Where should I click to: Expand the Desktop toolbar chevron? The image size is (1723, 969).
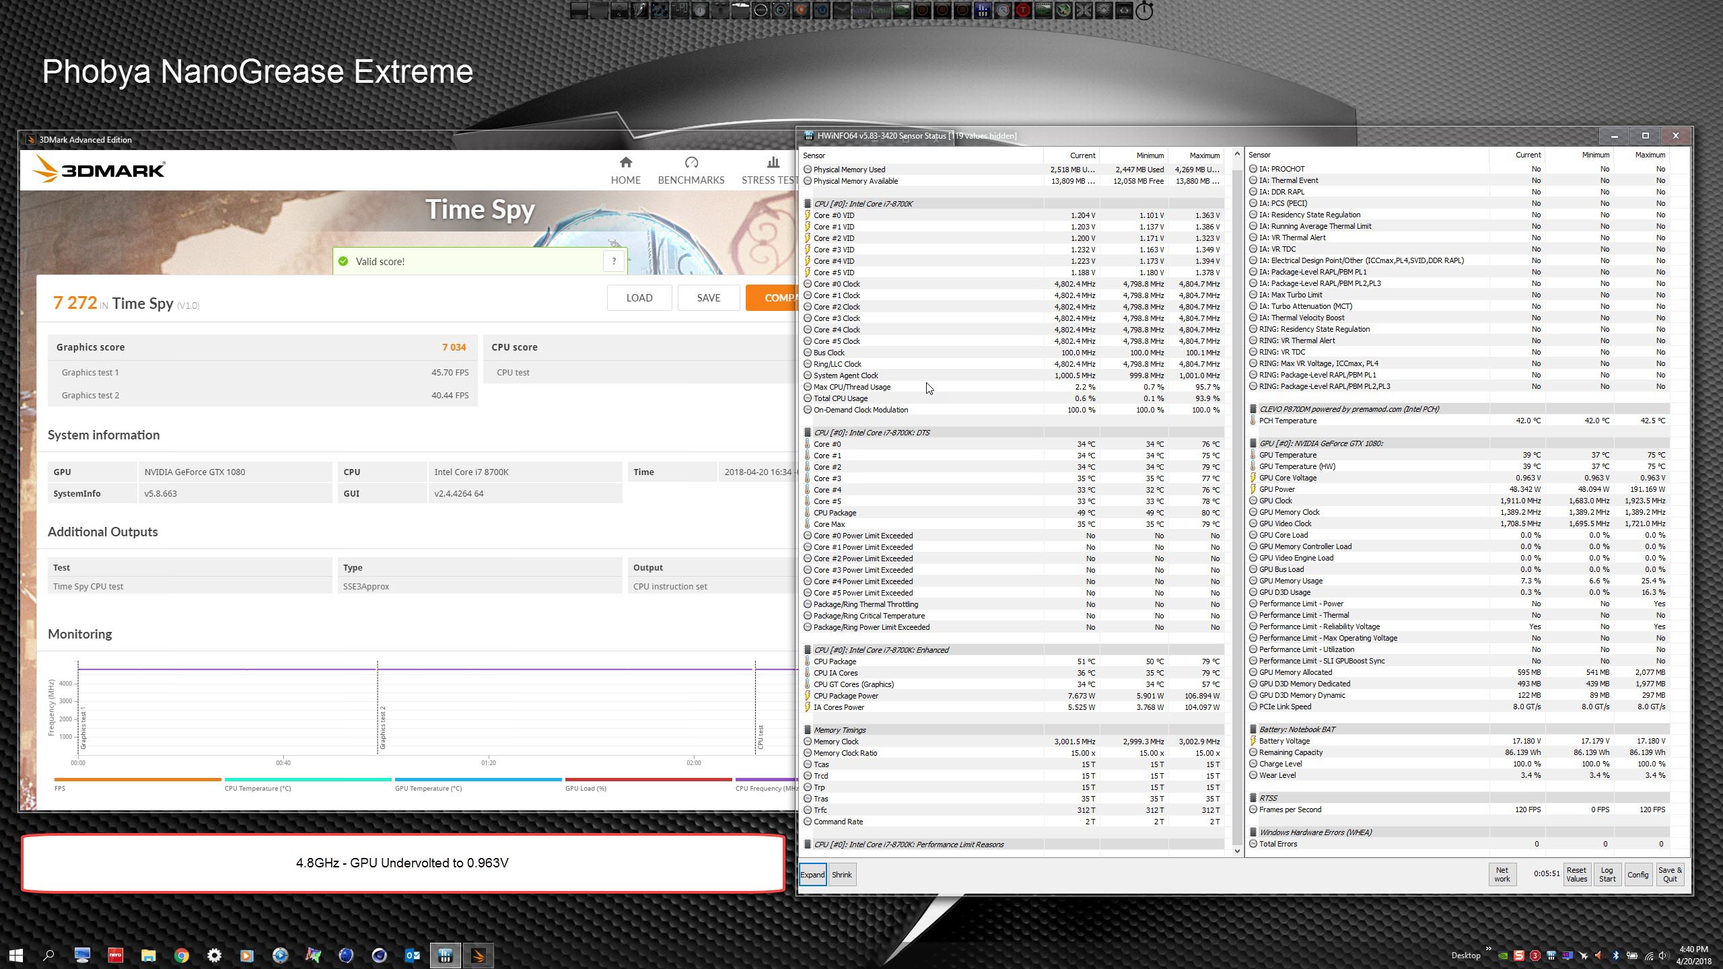(1488, 949)
